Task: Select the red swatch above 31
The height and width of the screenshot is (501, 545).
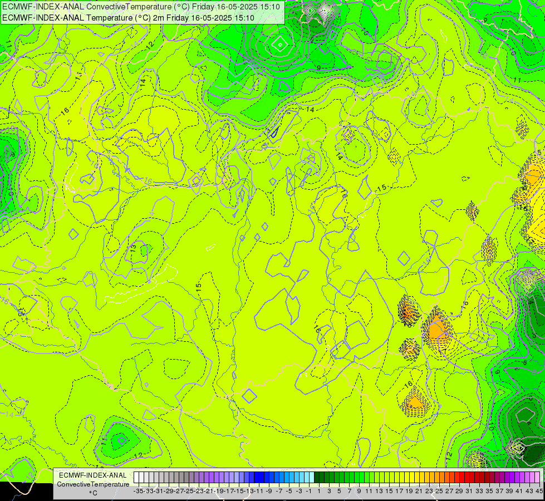Action: [x=472, y=477]
